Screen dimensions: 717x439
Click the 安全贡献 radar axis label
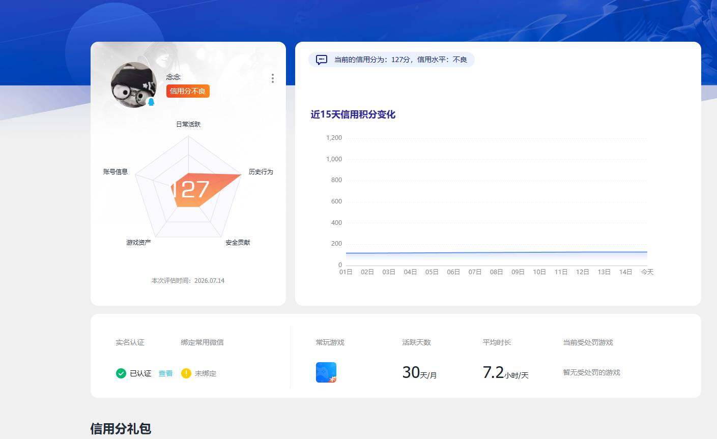click(x=238, y=243)
